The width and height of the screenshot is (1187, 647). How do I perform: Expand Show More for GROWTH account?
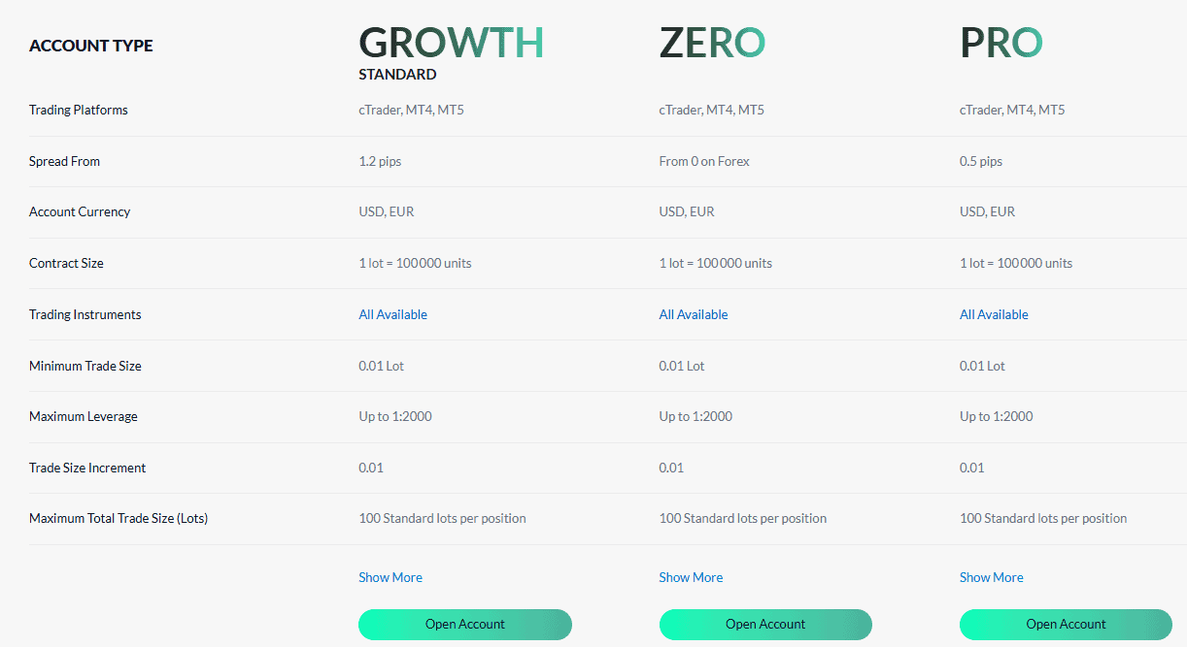tap(390, 577)
